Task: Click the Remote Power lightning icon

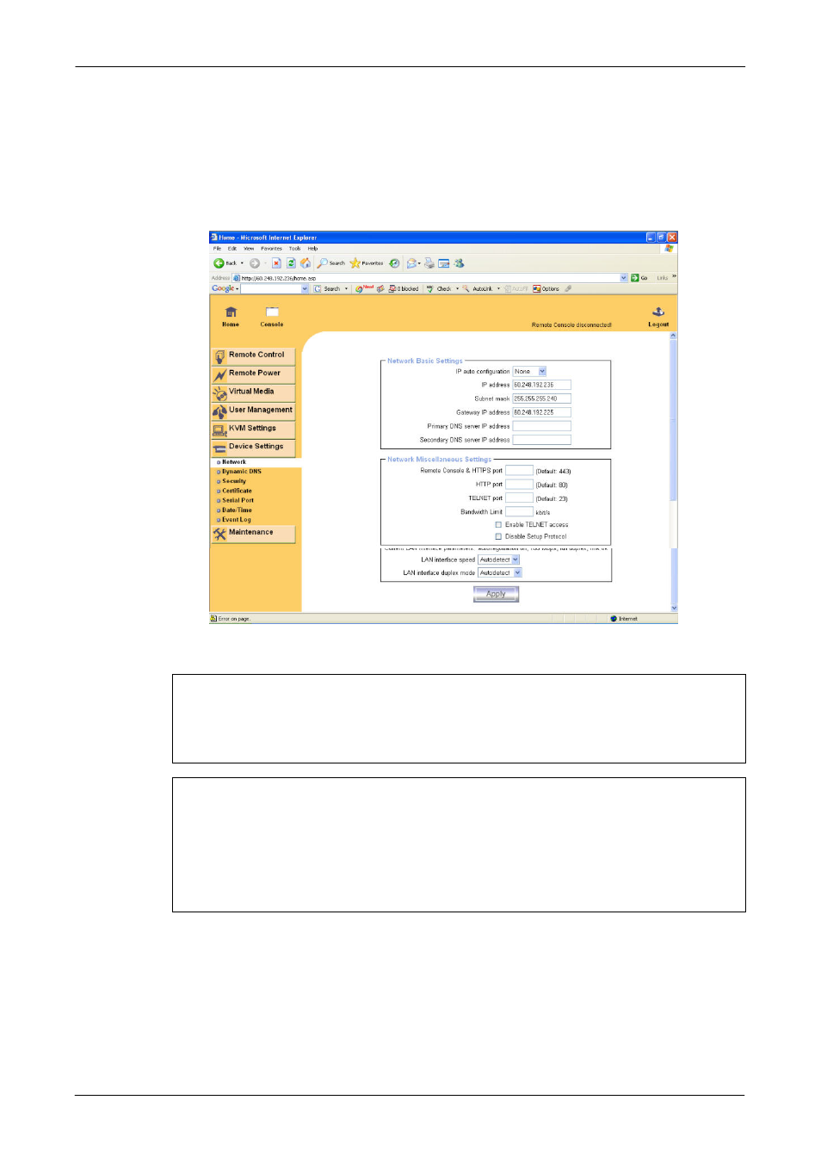Action: (220, 374)
